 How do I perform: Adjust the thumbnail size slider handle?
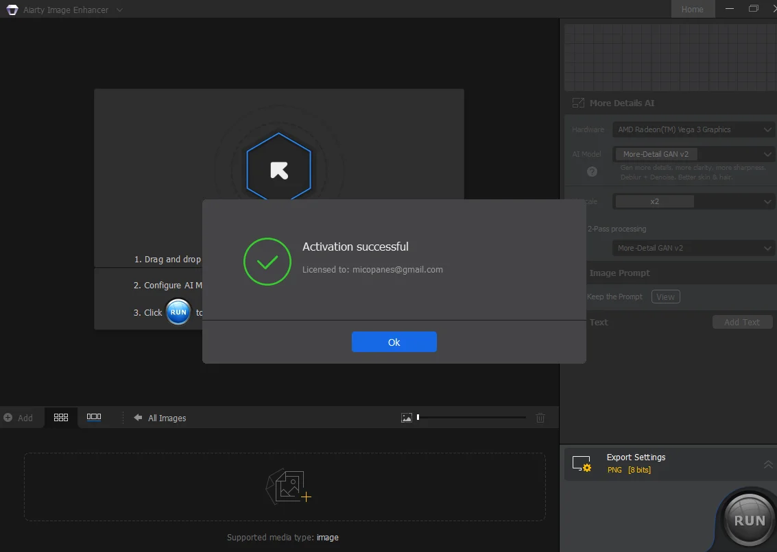(418, 417)
